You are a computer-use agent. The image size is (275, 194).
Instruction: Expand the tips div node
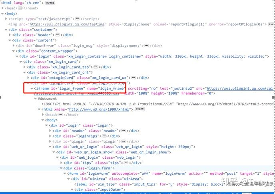(x=61, y=163)
